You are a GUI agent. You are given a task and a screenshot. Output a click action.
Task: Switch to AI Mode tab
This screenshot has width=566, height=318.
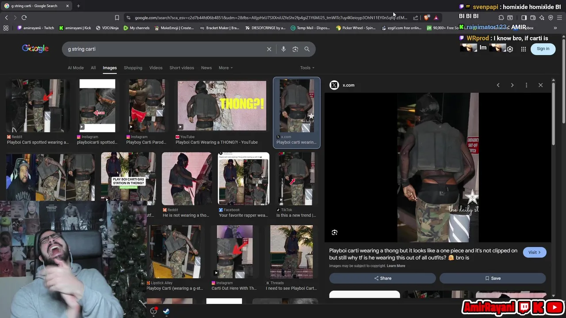pyautogui.click(x=76, y=68)
